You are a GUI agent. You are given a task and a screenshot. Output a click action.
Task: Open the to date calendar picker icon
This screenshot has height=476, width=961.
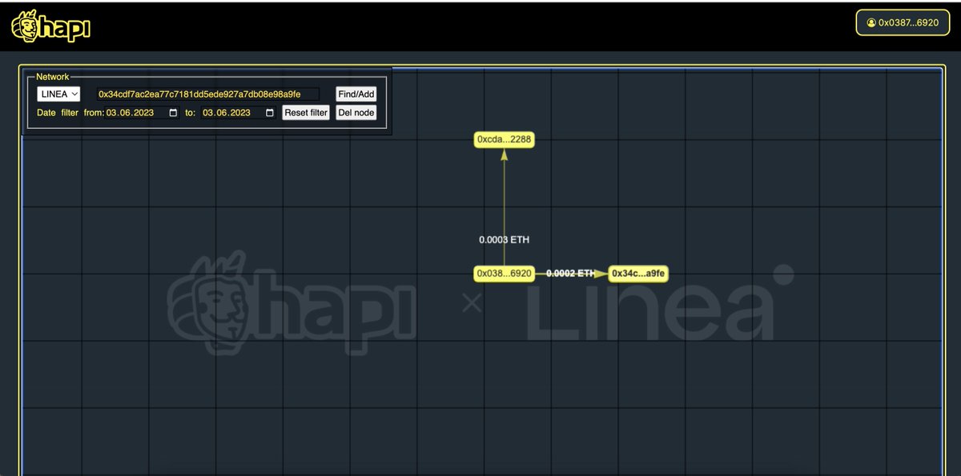269,113
